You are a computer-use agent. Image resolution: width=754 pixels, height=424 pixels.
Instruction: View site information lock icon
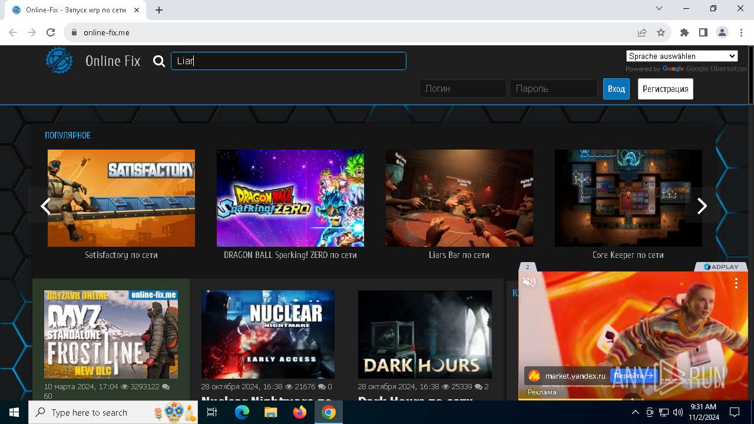pos(74,32)
